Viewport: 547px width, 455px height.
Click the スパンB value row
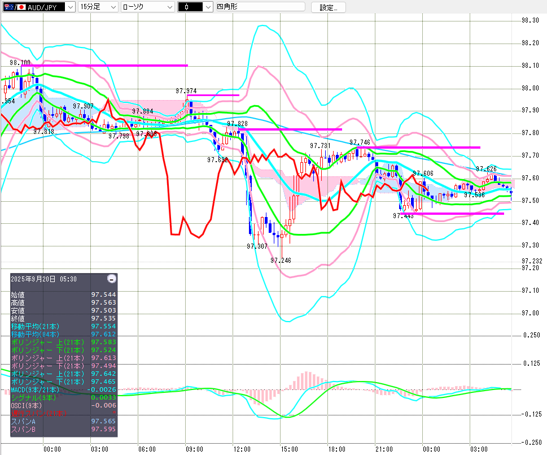[63, 430]
